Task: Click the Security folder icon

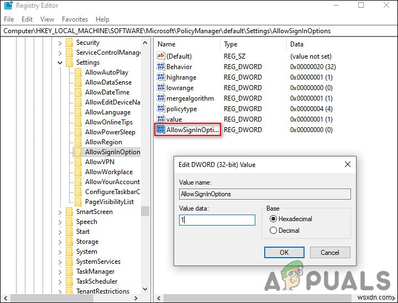Action: point(69,43)
